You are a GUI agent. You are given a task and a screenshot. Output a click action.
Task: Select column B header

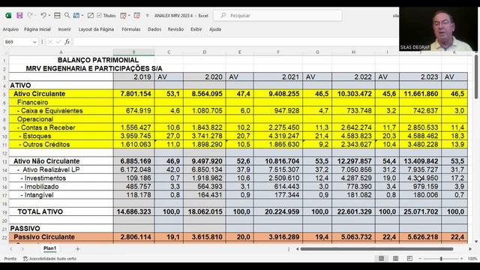(133, 52)
